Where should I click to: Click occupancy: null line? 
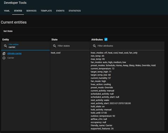click(x=98, y=122)
